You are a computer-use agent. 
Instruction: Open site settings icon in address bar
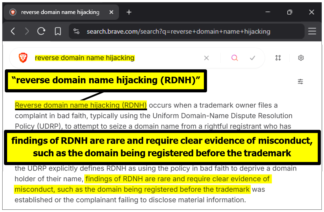[x=76, y=31]
